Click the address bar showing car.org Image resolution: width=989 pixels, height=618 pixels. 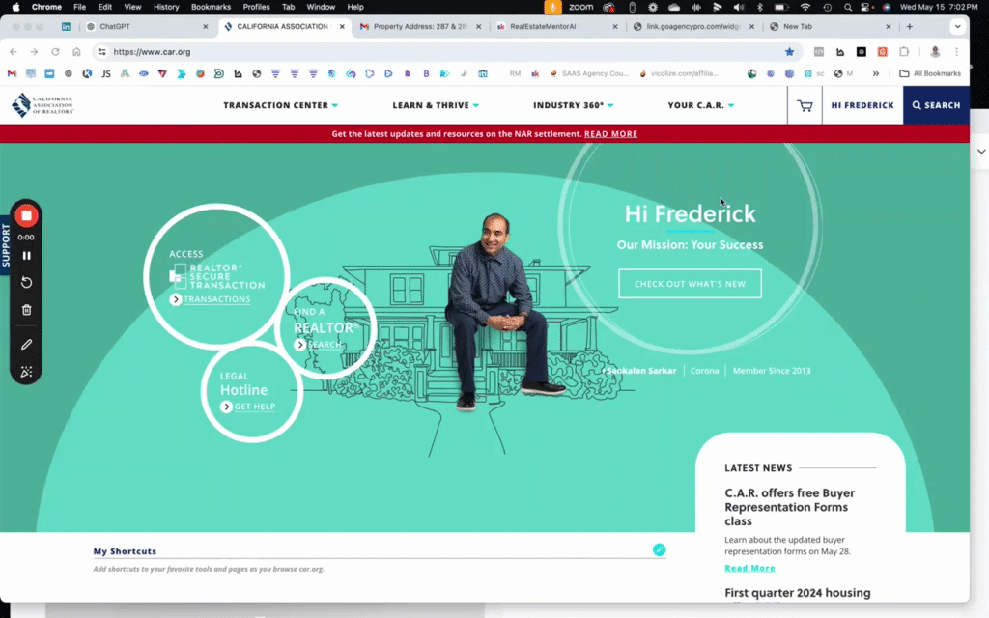441,52
